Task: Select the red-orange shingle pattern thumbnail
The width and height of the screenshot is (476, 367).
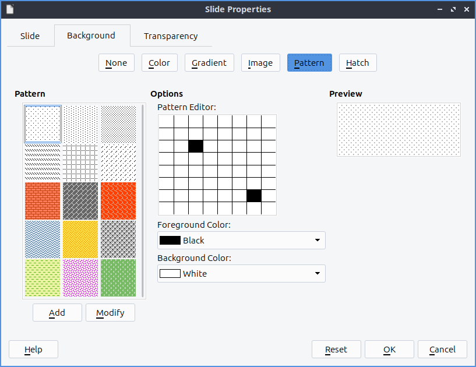Action: [x=118, y=200]
